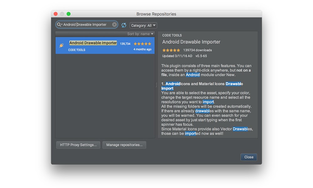The height and width of the screenshot is (188, 313).
Task: Close the Browse Repositories dialog
Action: (x=249, y=157)
